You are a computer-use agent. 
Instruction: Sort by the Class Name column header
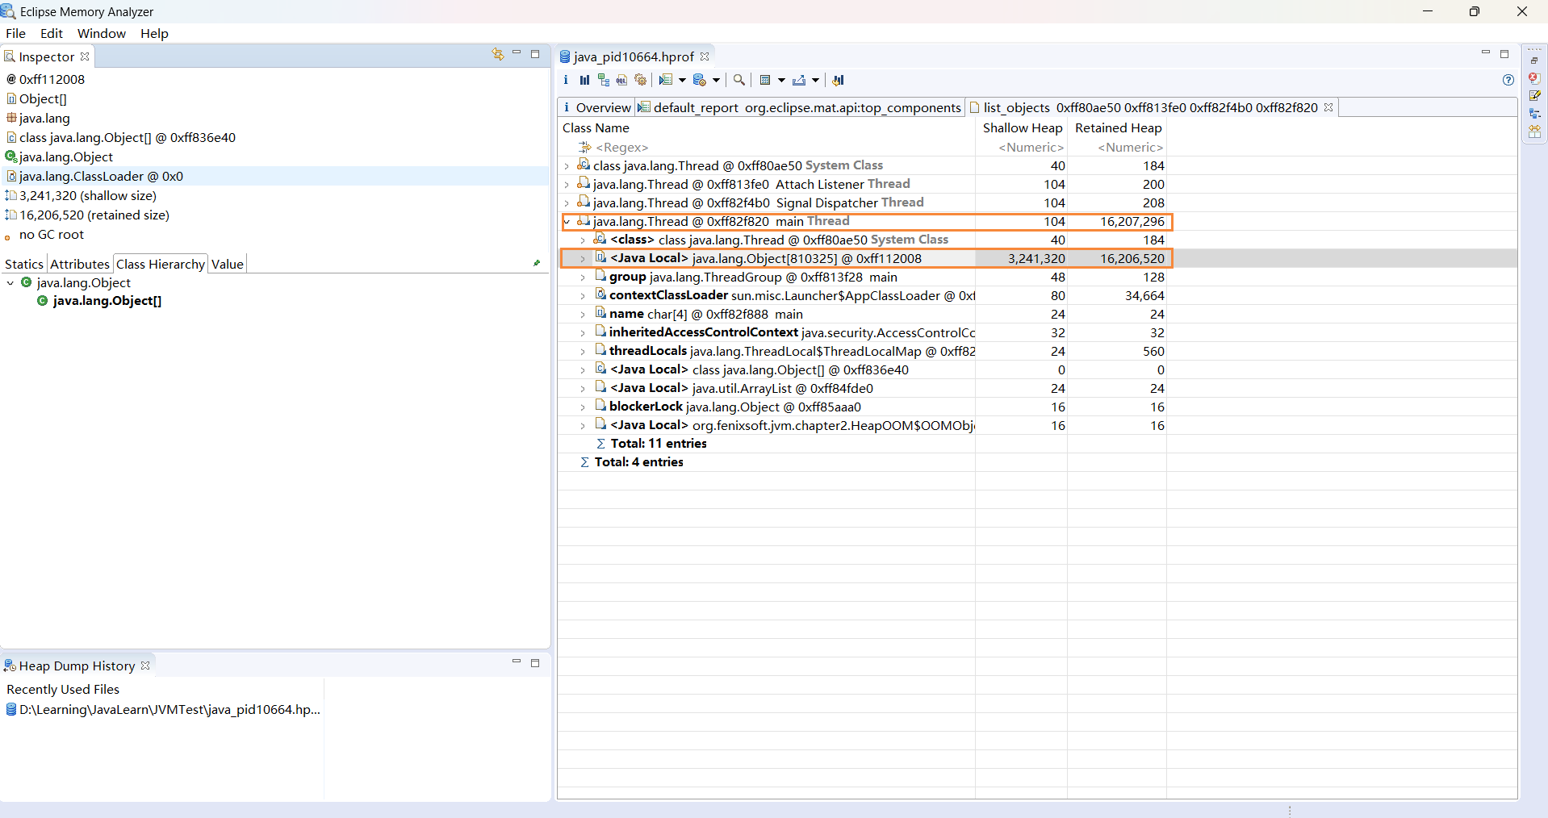766,127
